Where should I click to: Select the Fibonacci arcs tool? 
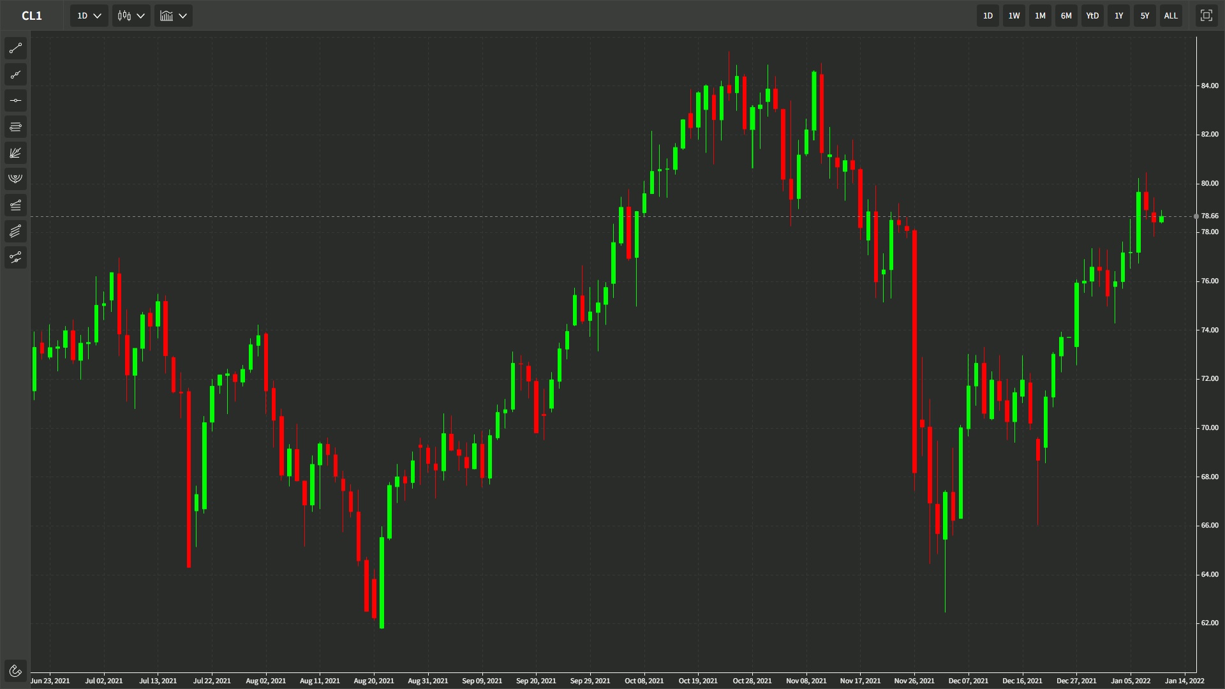(x=15, y=179)
